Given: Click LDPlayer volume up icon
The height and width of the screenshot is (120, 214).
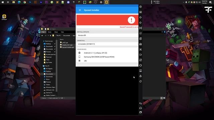Looking at the screenshot, I should pos(140,17).
